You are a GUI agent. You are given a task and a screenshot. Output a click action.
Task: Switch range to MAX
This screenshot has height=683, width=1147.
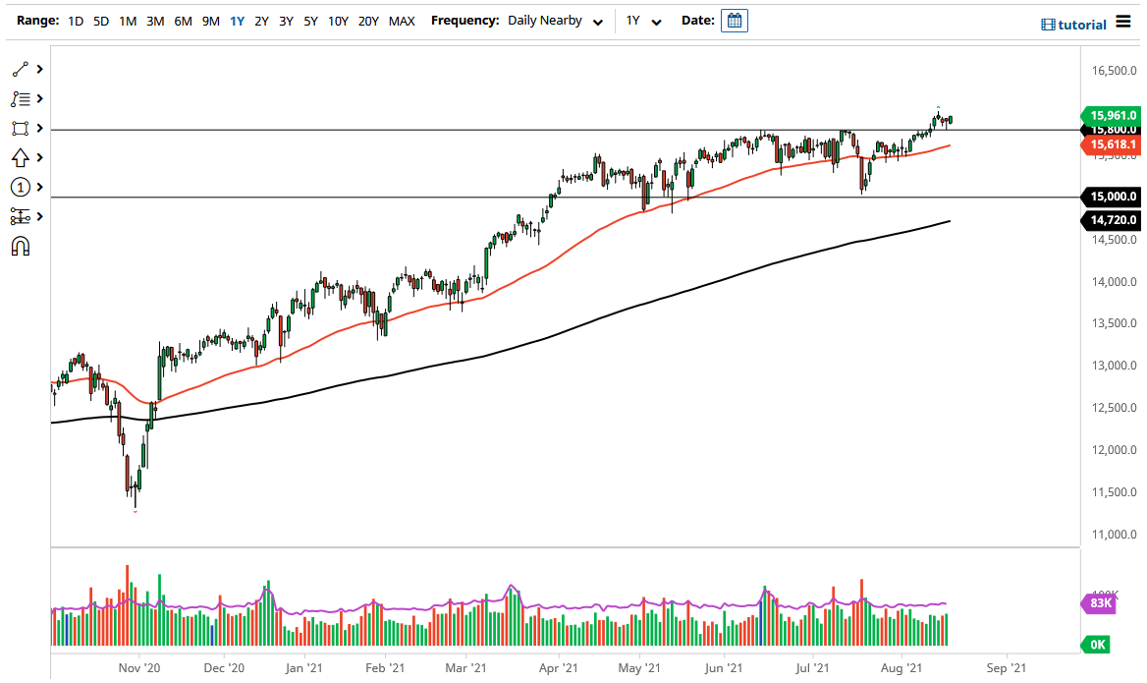tap(401, 20)
